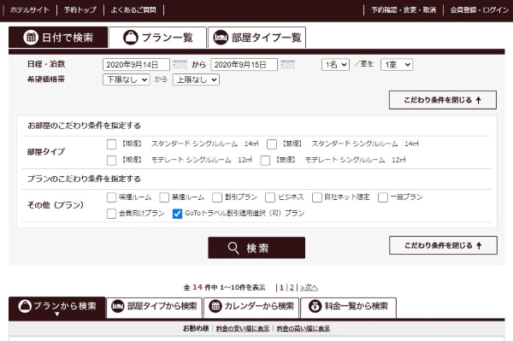This screenshot has width=513, height=341.
Task: Open the 下限なし minimum price dropdown
Action: coord(127,79)
